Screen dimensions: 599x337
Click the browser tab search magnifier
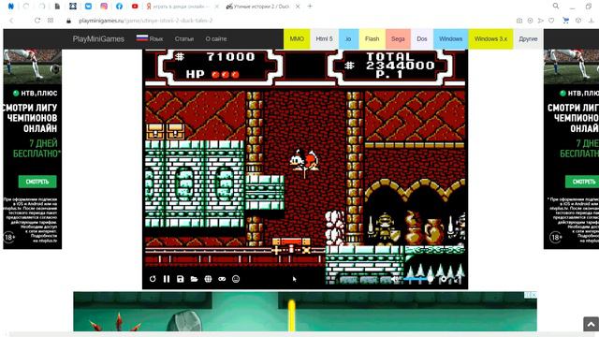pos(556,6)
